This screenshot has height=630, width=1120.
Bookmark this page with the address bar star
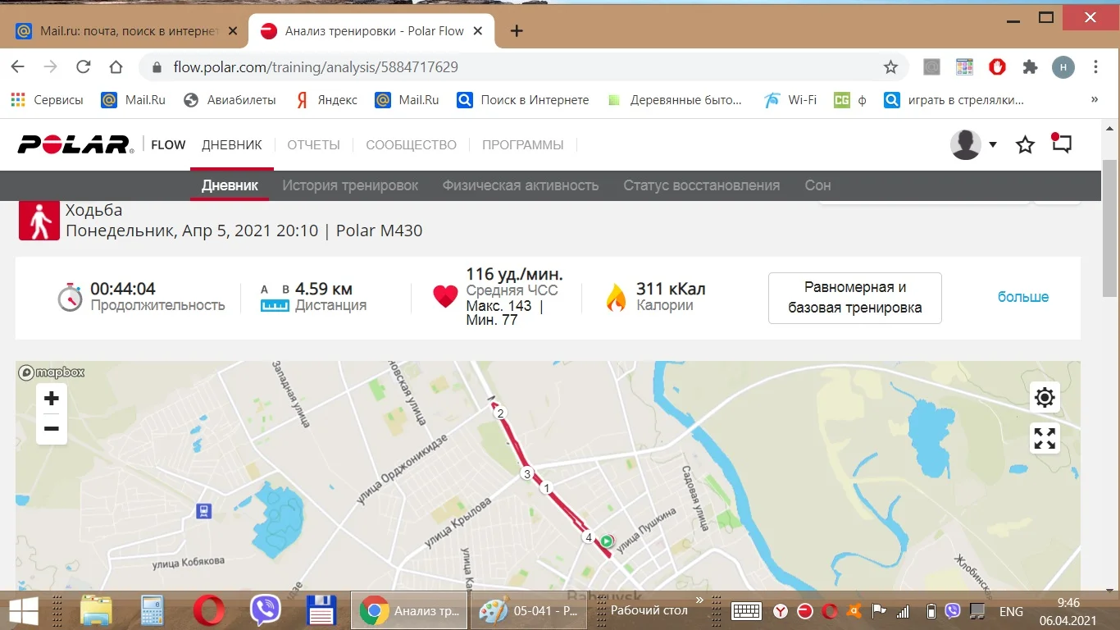890,67
